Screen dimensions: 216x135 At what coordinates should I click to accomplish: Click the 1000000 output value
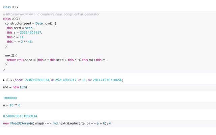[10, 98]
